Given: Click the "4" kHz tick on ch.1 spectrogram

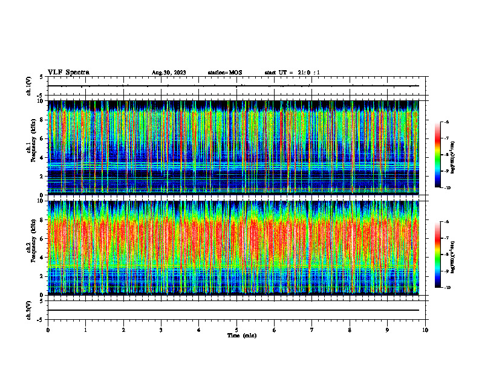Looking at the screenshot, I should (42, 158).
